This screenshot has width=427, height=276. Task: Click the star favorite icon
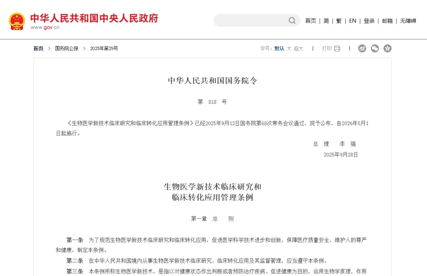[387, 48]
